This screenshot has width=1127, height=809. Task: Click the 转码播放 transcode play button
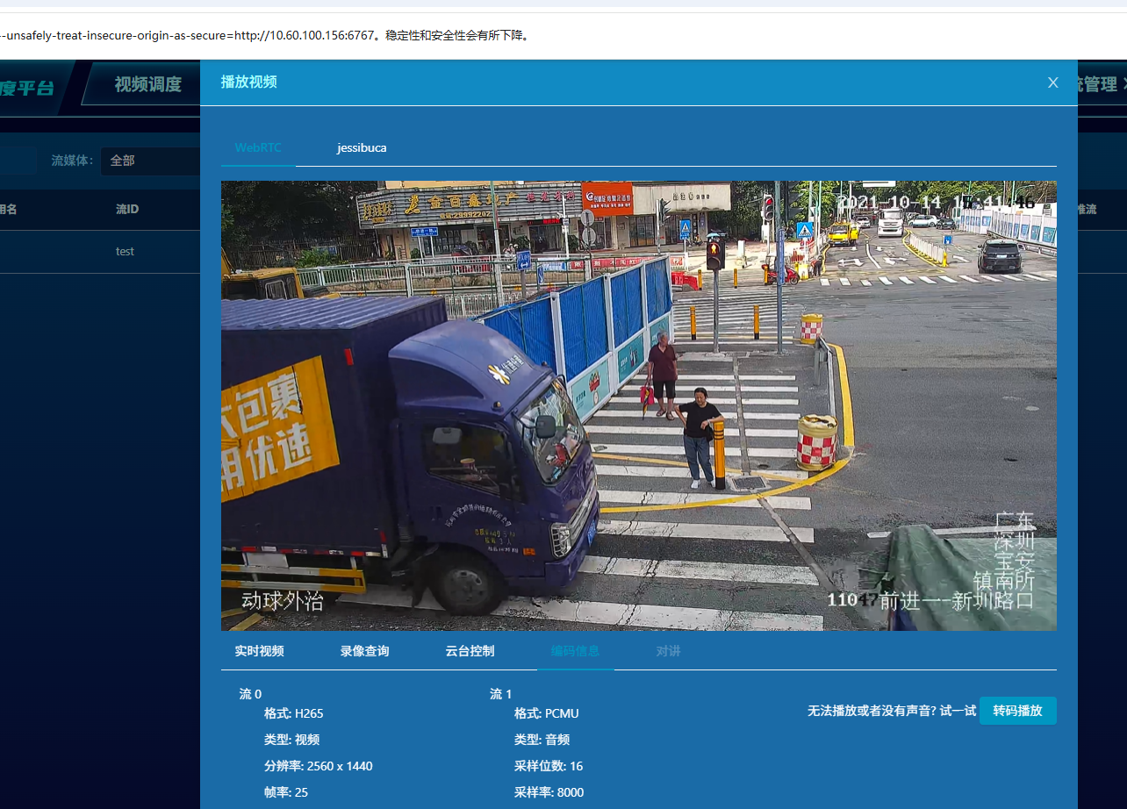pos(1017,711)
